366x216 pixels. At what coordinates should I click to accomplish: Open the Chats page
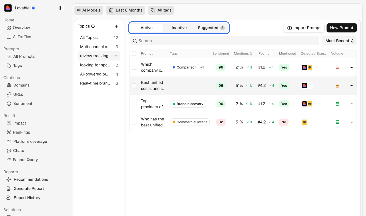[15, 151]
